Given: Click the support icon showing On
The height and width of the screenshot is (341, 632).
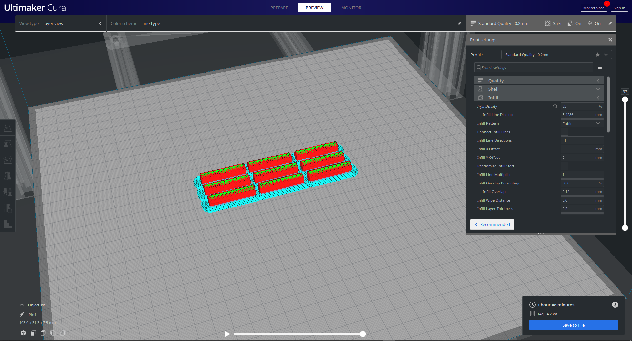Looking at the screenshot, I should coord(570,23).
